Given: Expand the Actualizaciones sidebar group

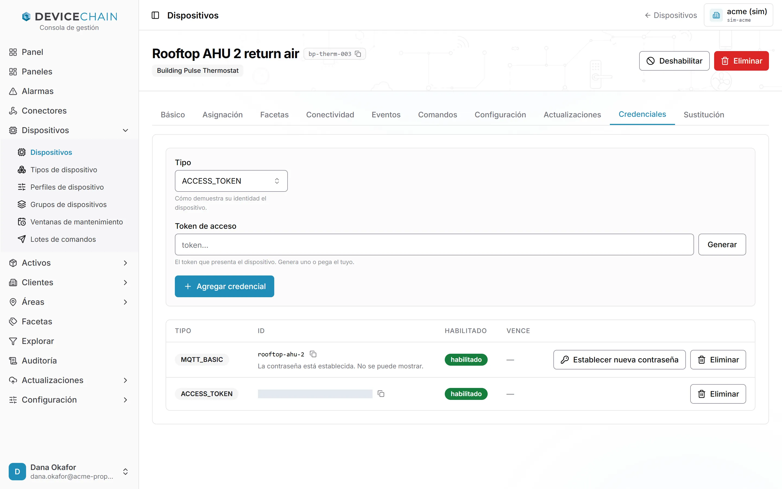Looking at the screenshot, I should (69, 380).
